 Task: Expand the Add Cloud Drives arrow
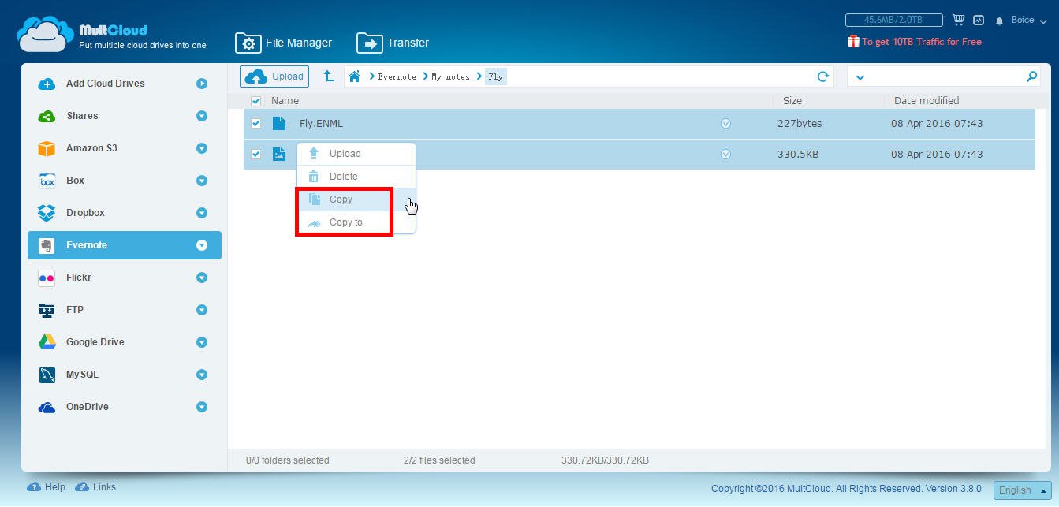[202, 84]
